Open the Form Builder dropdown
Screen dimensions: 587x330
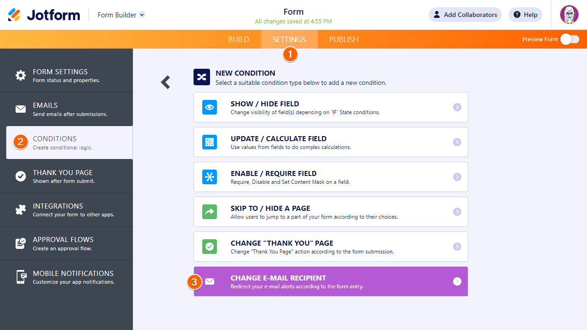pyautogui.click(x=142, y=15)
